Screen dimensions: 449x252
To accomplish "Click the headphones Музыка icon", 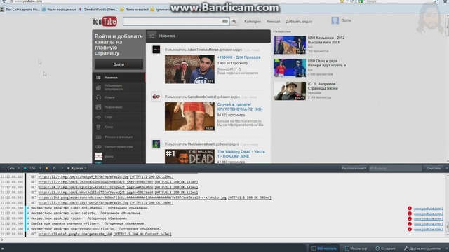I will coord(98,97).
